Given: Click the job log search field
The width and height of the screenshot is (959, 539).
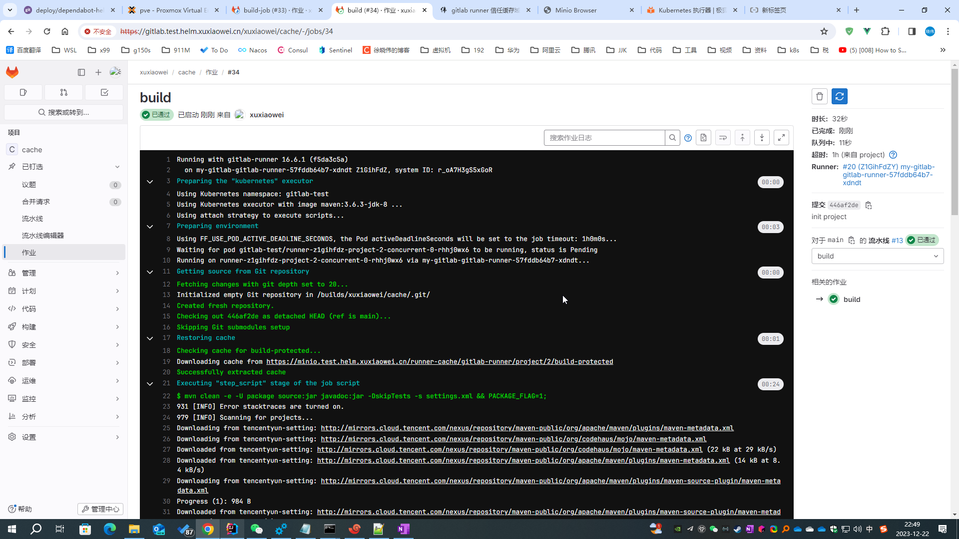Looking at the screenshot, I should (x=604, y=138).
